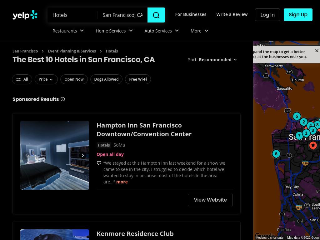
Task: Open the Sort Recommended dropdown
Action: pos(212,60)
